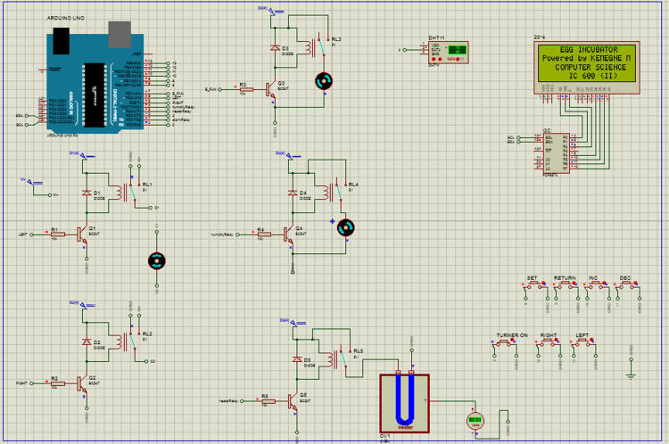Push the INC push button
This screenshot has width=669, height=444.
597,284
